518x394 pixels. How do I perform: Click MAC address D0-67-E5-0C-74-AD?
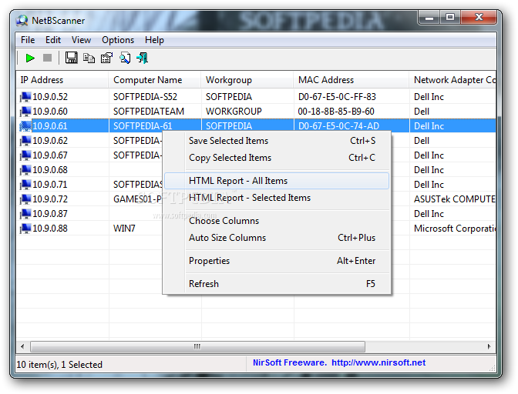338,126
